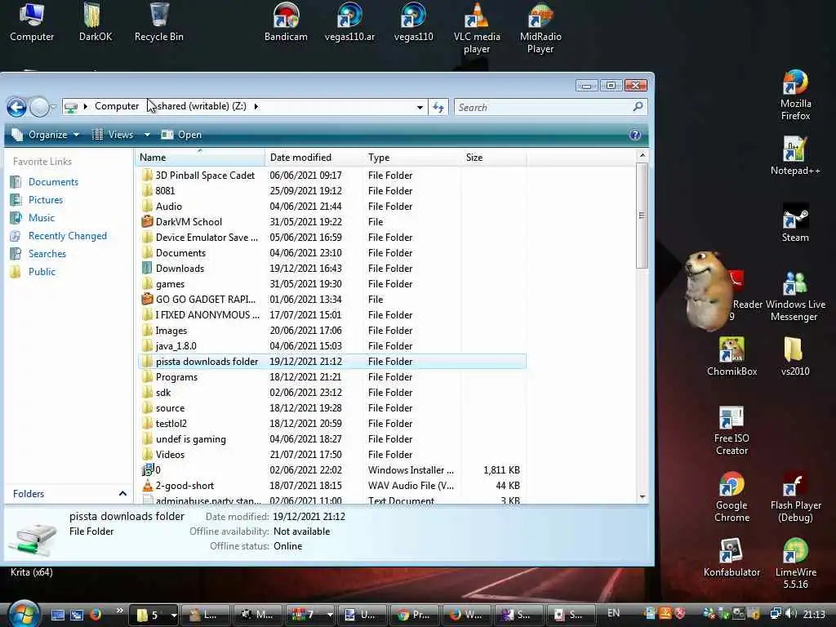Select the 3D Pinball Space Cadet folder
Viewport: 836px width, 627px height.
coord(332,176)
